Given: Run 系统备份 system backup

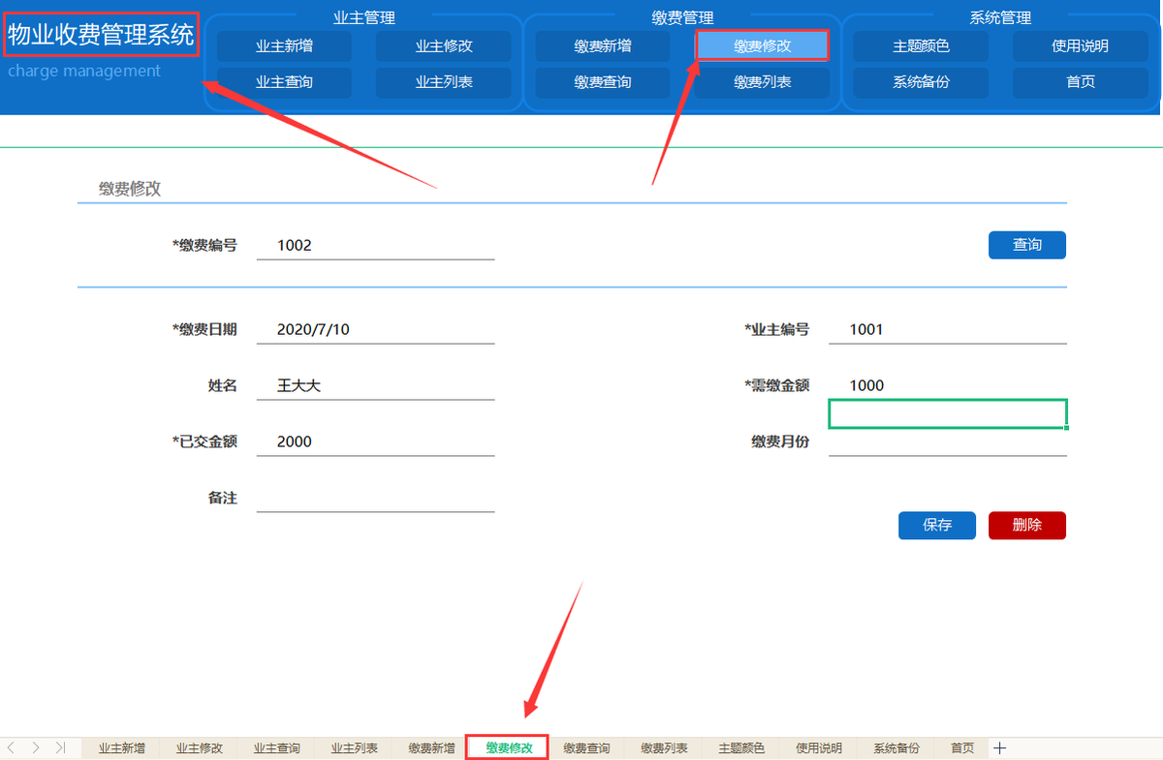Looking at the screenshot, I should click(919, 82).
